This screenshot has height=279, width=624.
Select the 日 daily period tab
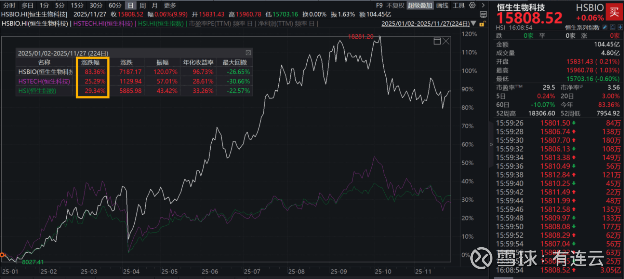pos(131,6)
